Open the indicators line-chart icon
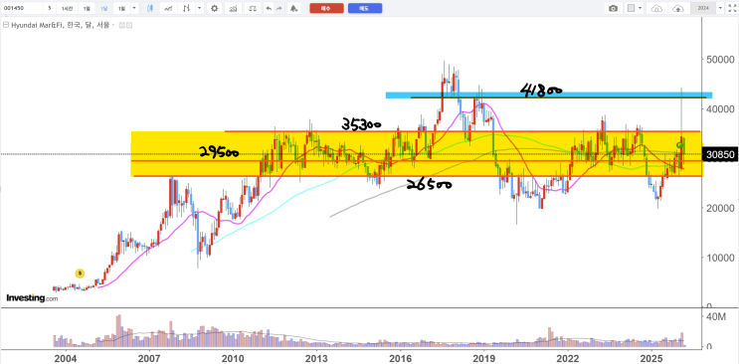This screenshot has height=364, width=739. [168, 8]
